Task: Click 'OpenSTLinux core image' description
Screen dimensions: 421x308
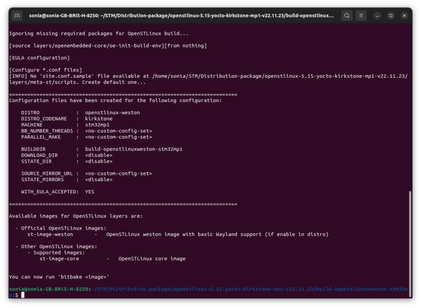Action: click(152, 259)
